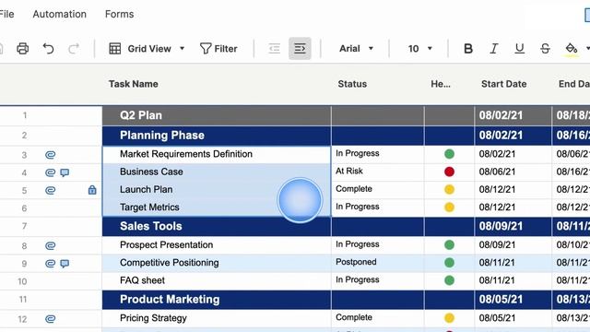Click the Start Date column header
Viewport: 590px width, 332px height.
pyautogui.click(x=504, y=84)
